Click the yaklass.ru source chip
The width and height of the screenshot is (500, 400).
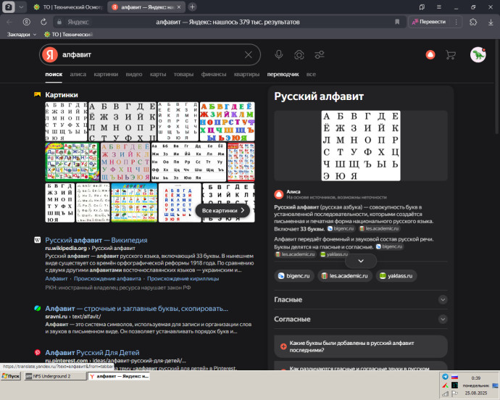[396, 275]
